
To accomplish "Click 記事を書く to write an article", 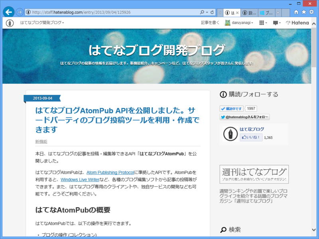I will [211, 23].
